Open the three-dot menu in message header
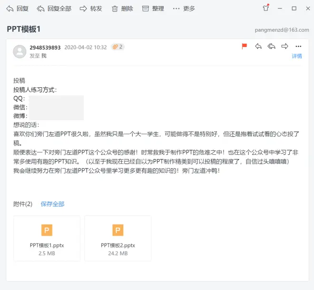The width and height of the screenshot is (314, 290). point(298,47)
